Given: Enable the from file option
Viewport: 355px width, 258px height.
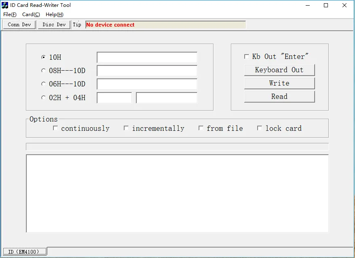Looking at the screenshot, I should [x=201, y=128].
